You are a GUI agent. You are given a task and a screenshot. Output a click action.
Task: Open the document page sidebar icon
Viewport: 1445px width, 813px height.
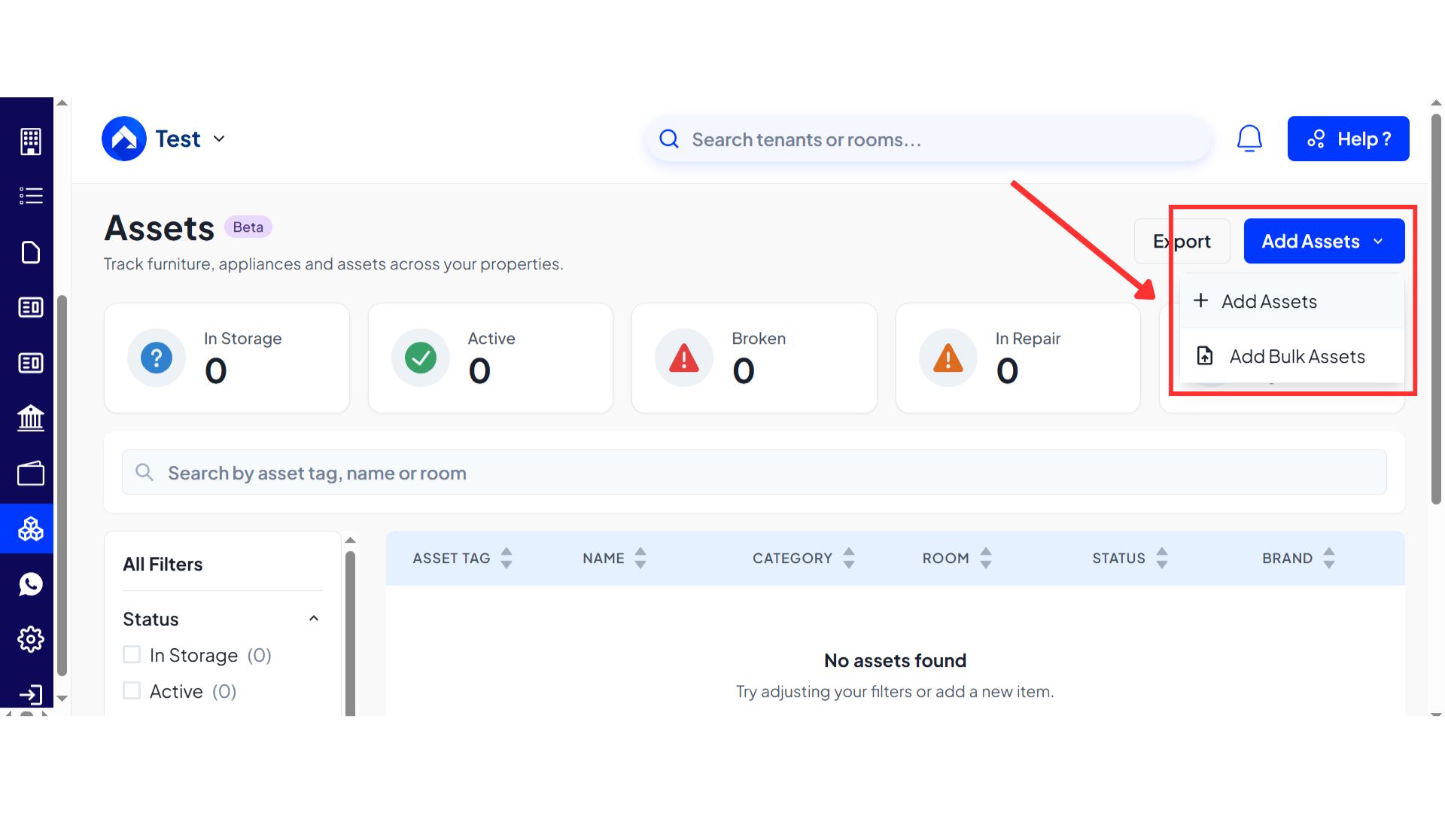click(x=30, y=252)
